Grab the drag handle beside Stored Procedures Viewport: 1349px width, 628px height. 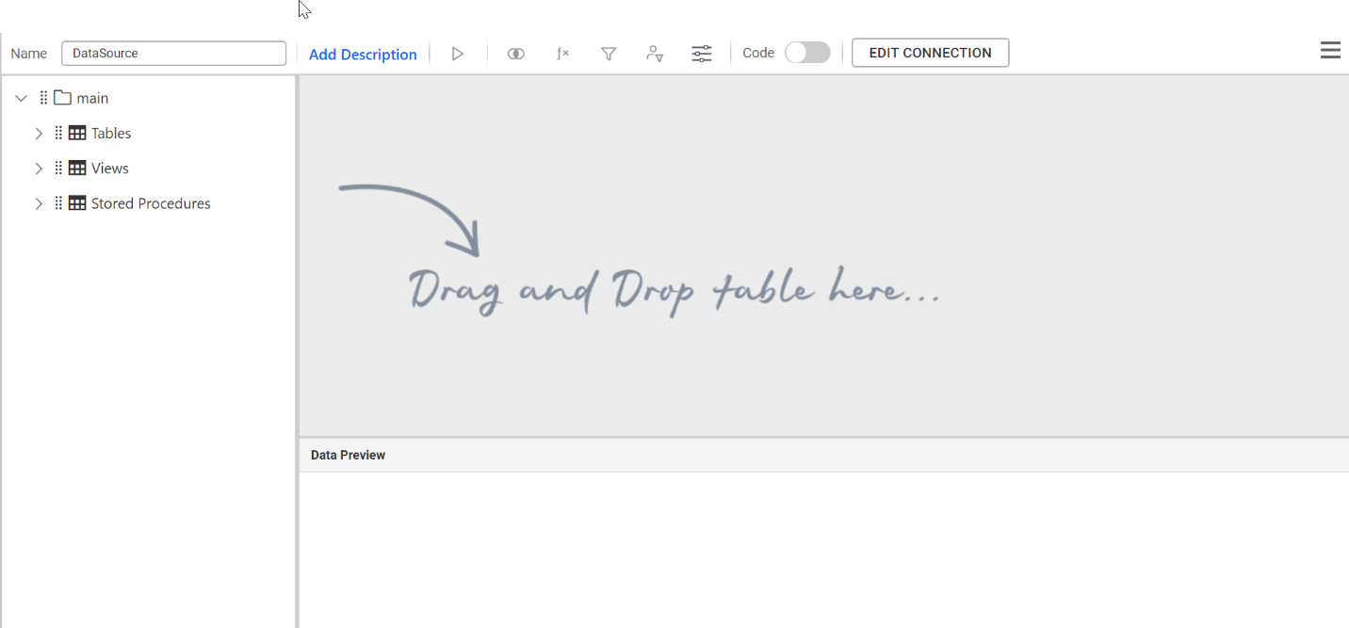(58, 203)
